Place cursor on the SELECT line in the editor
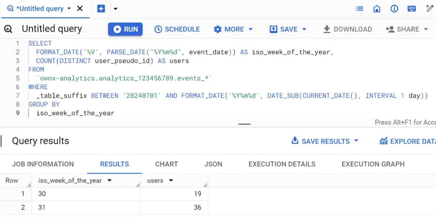 40,43
